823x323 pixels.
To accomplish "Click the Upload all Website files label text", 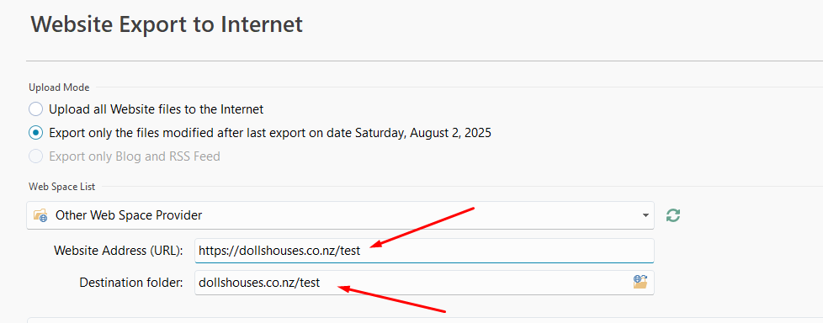I will (156, 109).
